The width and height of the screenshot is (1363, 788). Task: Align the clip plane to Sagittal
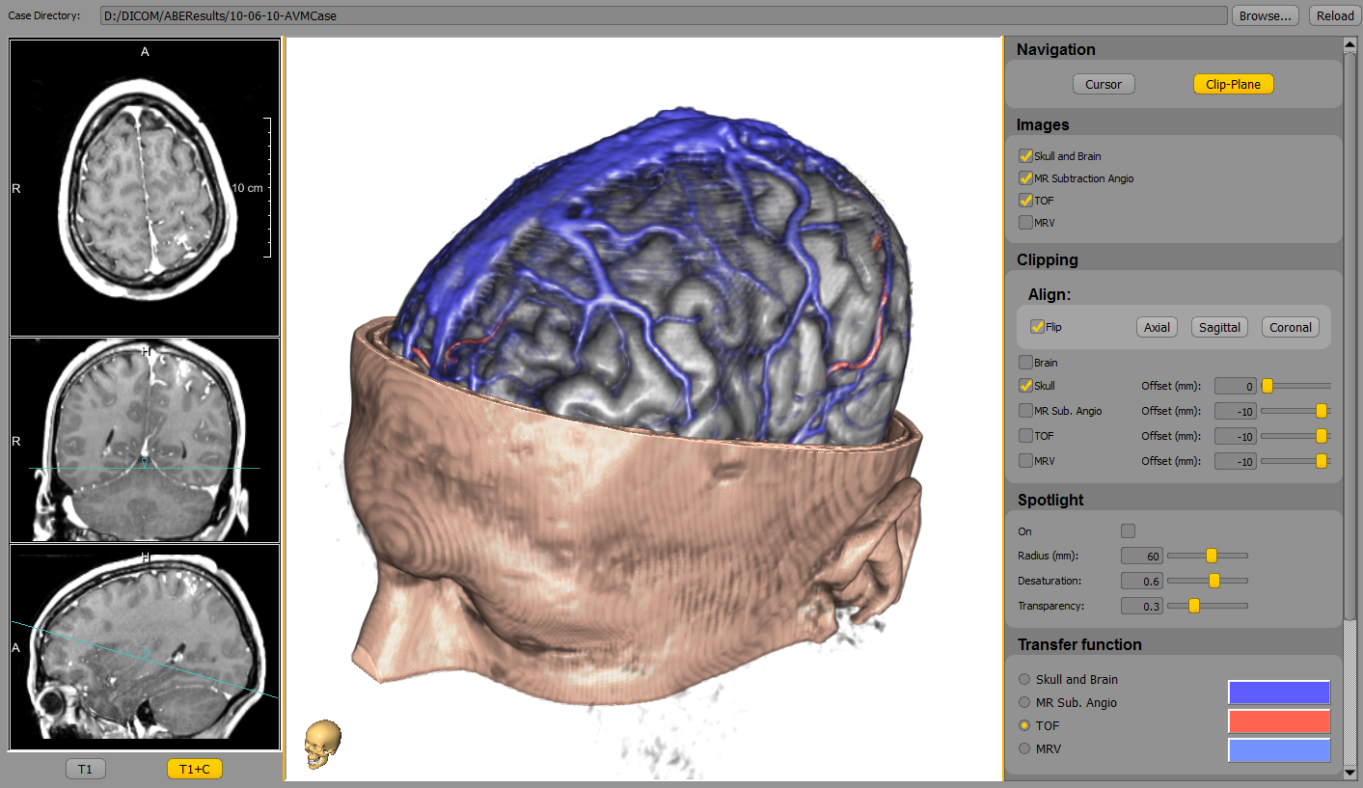(1219, 327)
